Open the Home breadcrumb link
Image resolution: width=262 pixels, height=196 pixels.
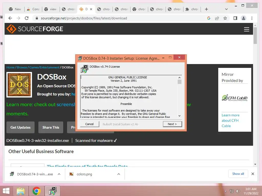click(x=10, y=67)
